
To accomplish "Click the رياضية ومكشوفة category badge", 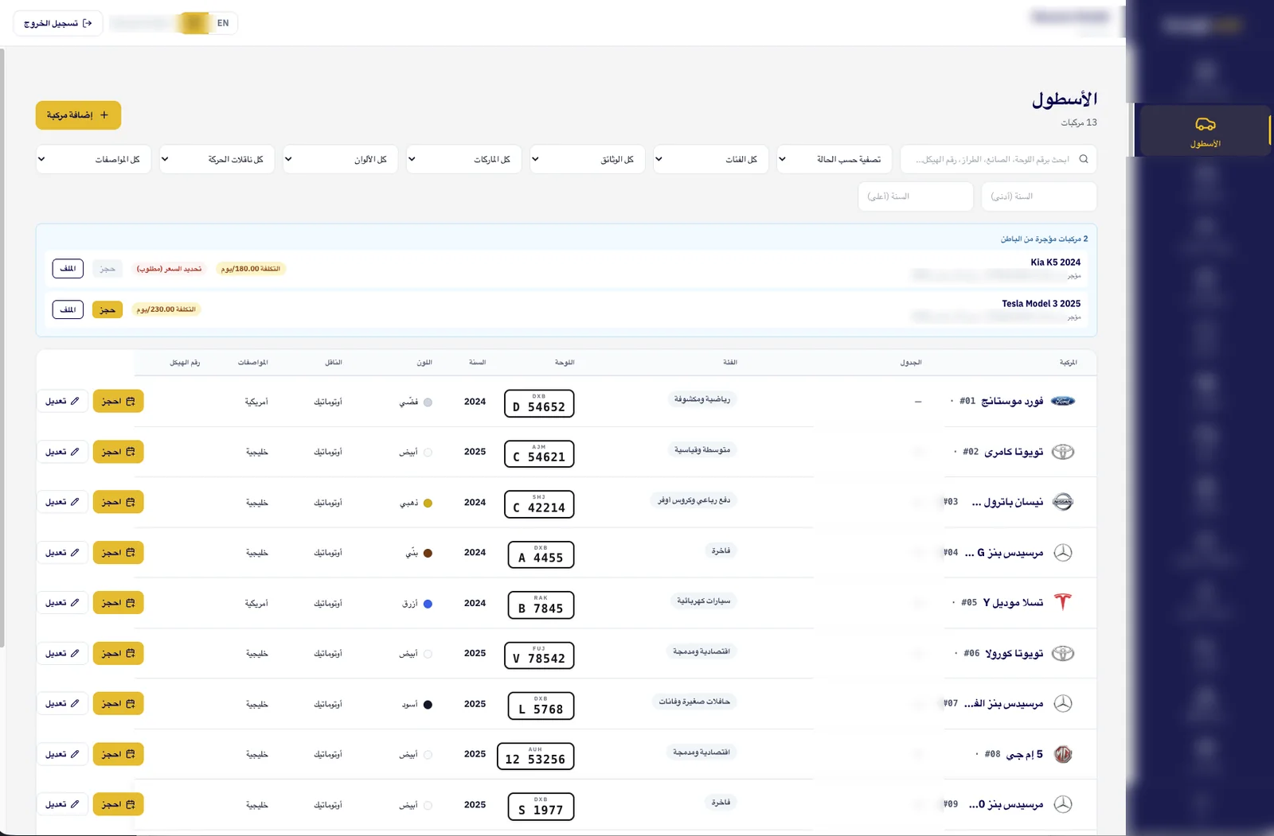I will click(702, 399).
